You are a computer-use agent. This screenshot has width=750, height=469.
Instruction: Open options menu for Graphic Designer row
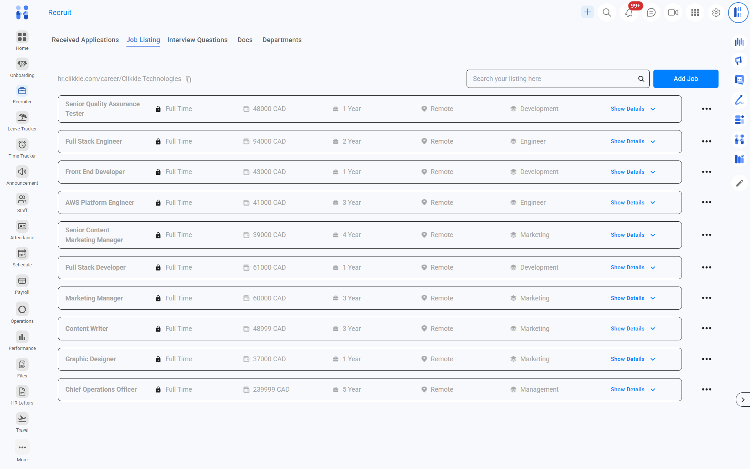click(x=706, y=359)
